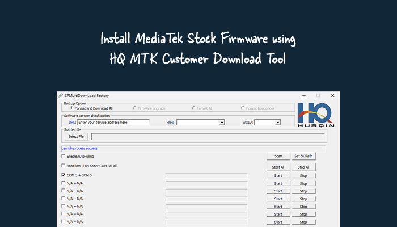397x227 pixels.
Task: Uncheck the COM 3 + COM 5 checkbox
Action: click(64, 175)
